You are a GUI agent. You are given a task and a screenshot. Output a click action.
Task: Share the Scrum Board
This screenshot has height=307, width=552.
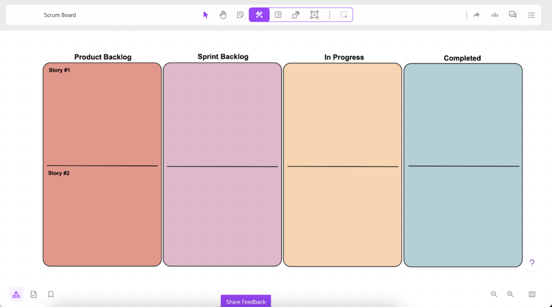pos(476,14)
